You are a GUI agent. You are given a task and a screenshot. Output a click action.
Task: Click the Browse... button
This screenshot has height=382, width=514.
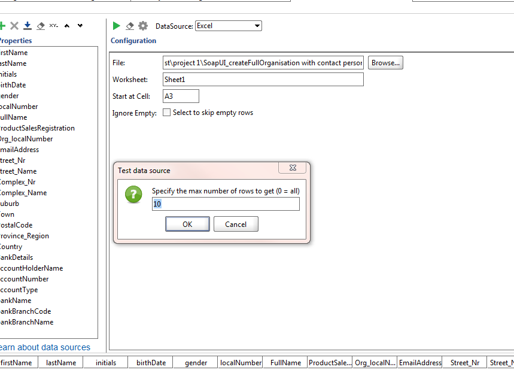[x=385, y=63]
